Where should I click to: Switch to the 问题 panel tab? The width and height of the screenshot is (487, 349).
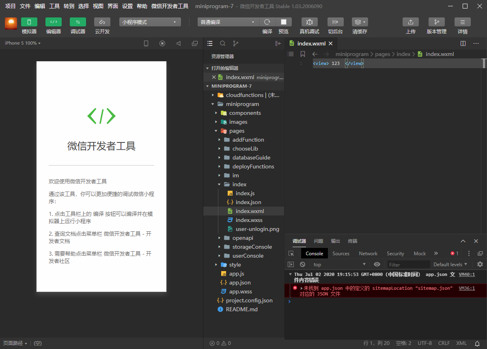coord(319,241)
